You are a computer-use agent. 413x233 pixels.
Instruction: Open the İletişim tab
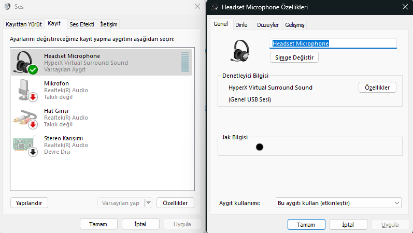[x=108, y=24]
